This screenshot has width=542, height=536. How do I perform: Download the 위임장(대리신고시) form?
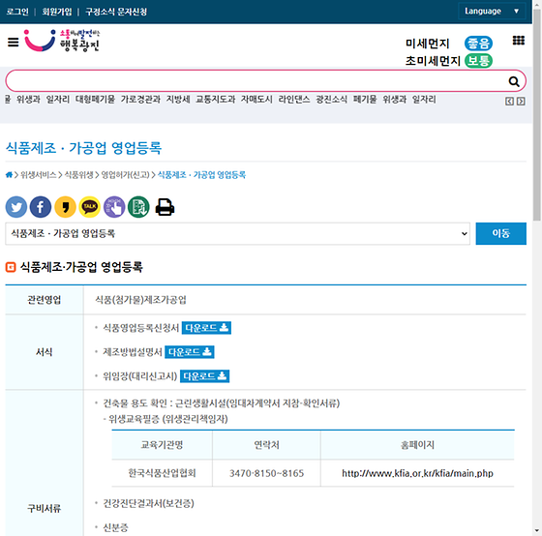click(x=204, y=376)
